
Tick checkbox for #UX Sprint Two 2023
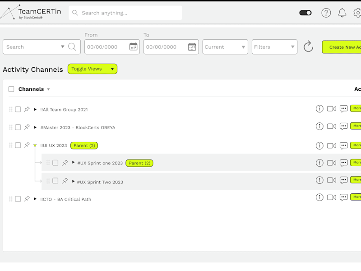coord(55,181)
